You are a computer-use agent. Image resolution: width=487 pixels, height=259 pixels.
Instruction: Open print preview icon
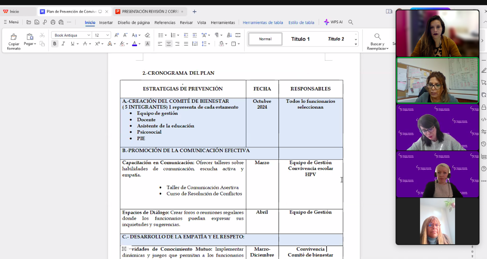[61, 22]
